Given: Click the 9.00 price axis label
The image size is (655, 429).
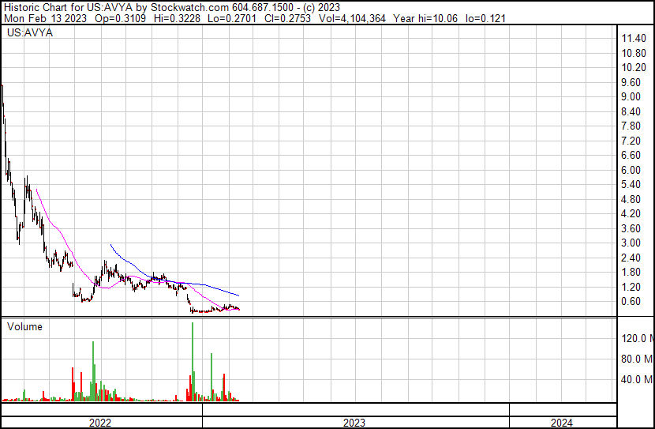Looking at the screenshot, I should coord(631,96).
